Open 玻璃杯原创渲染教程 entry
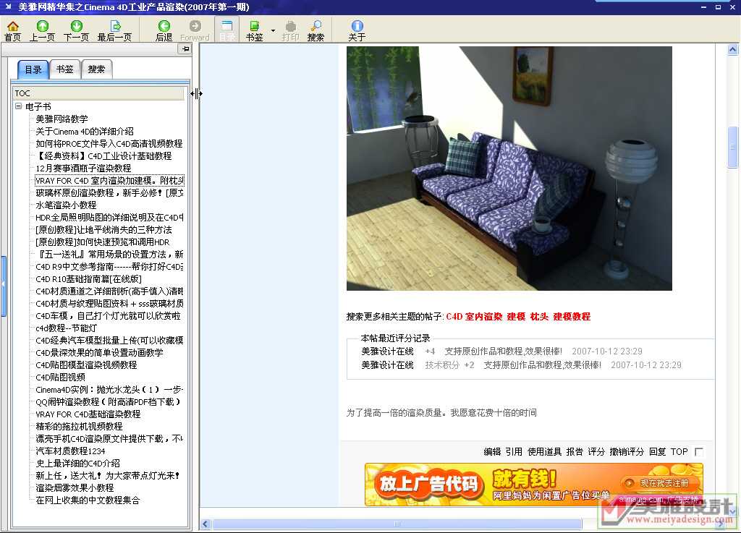The width and height of the screenshot is (741, 533). click(x=110, y=192)
